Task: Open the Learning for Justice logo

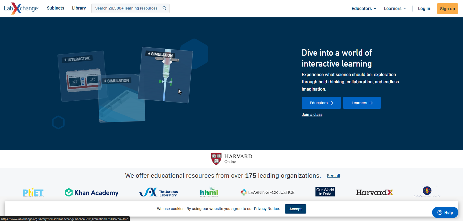Action: tap(268, 192)
